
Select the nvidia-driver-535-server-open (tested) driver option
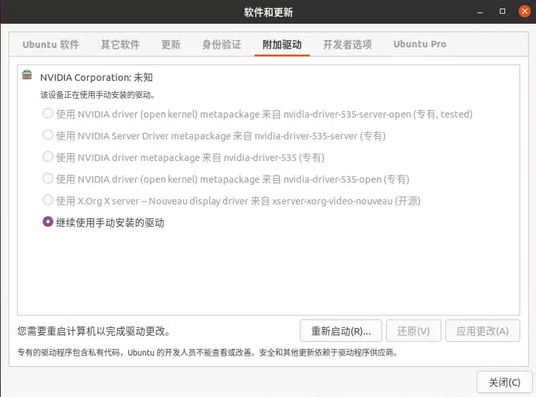pos(48,114)
